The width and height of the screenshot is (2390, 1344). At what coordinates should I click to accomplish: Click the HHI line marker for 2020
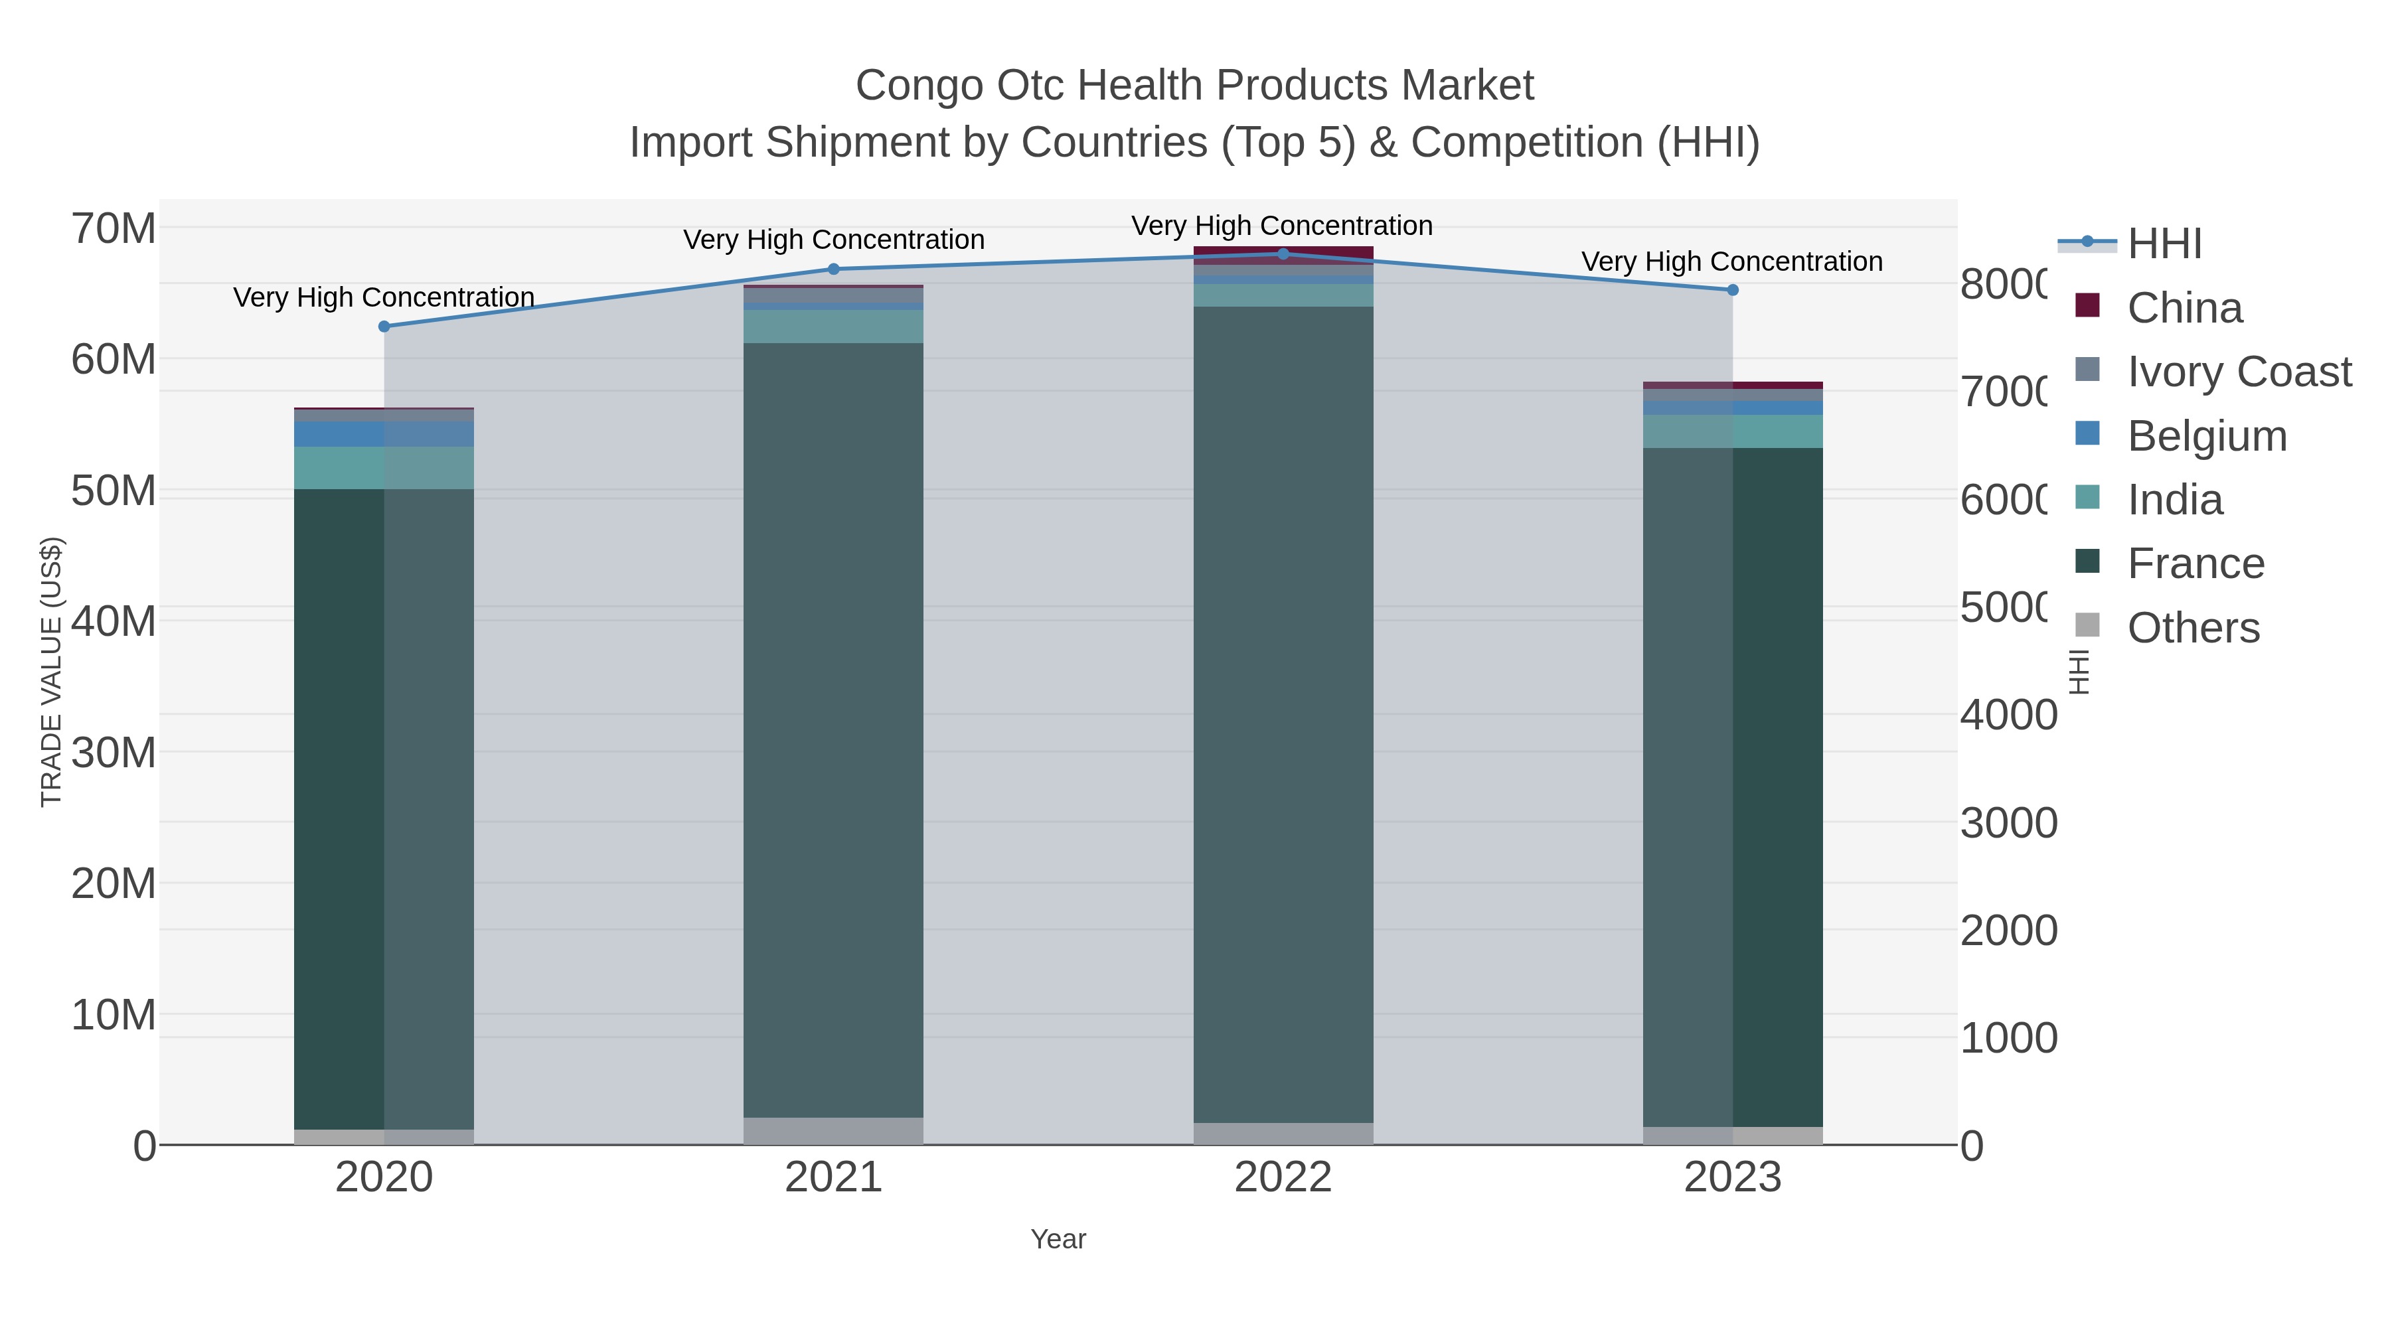pyautogui.click(x=384, y=327)
